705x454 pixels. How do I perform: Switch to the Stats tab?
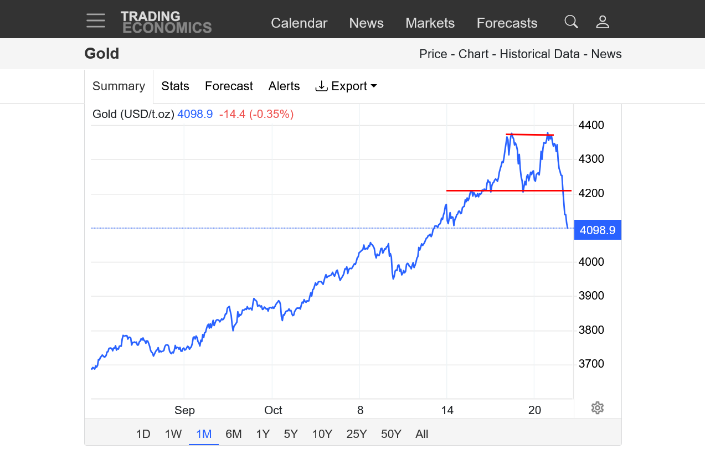tap(175, 86)
